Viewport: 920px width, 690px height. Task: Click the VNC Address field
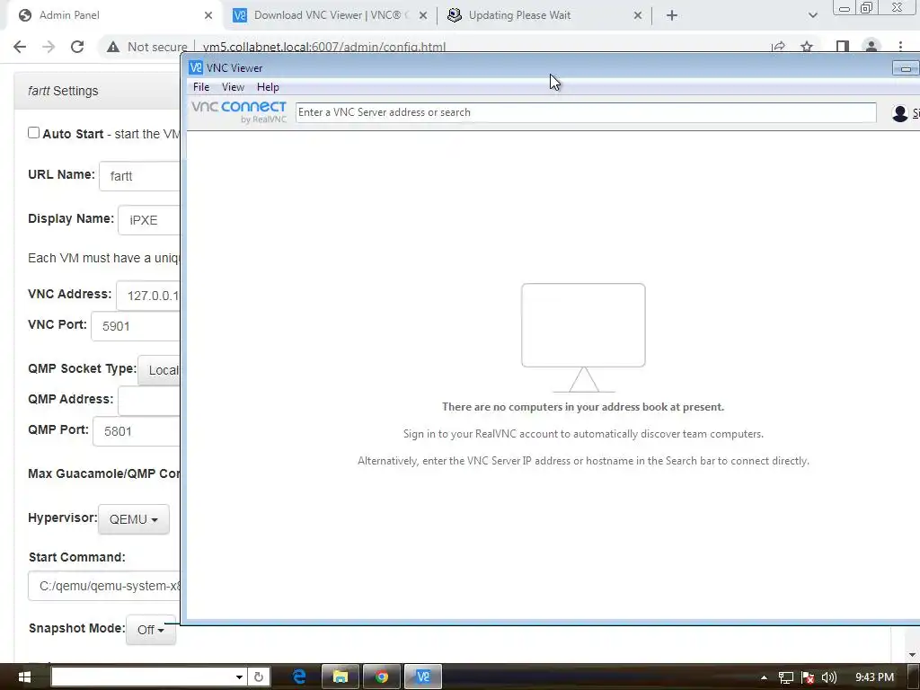point(148,295)
